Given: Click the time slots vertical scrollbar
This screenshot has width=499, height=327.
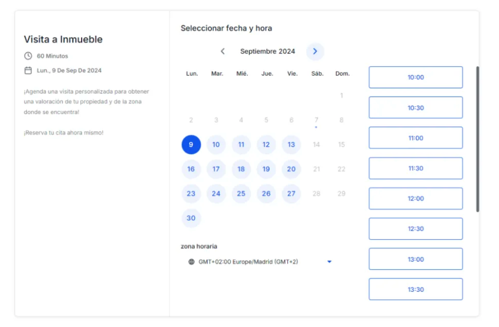Looking at the screenshot, I should click(x=477, y=139).
